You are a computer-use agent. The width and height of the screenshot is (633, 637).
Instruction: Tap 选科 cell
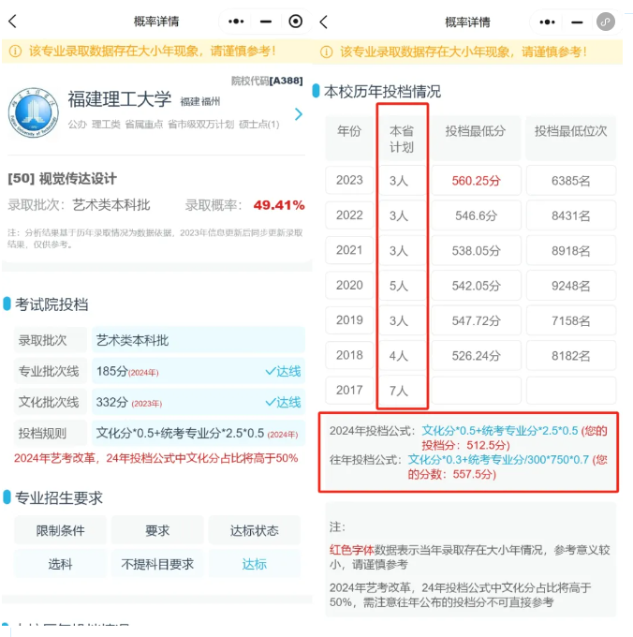point(60,564)
